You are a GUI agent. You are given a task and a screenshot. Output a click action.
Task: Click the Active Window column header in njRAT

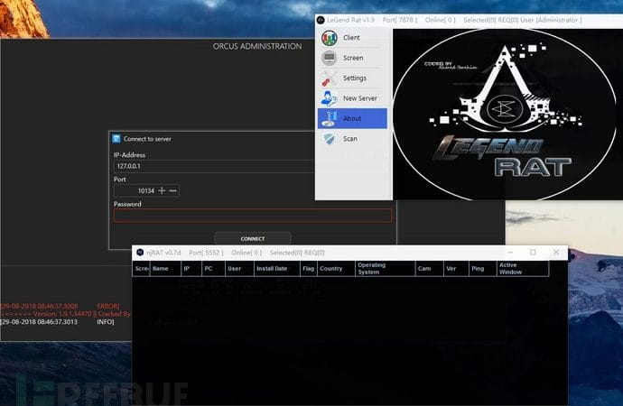pos(523,269)
